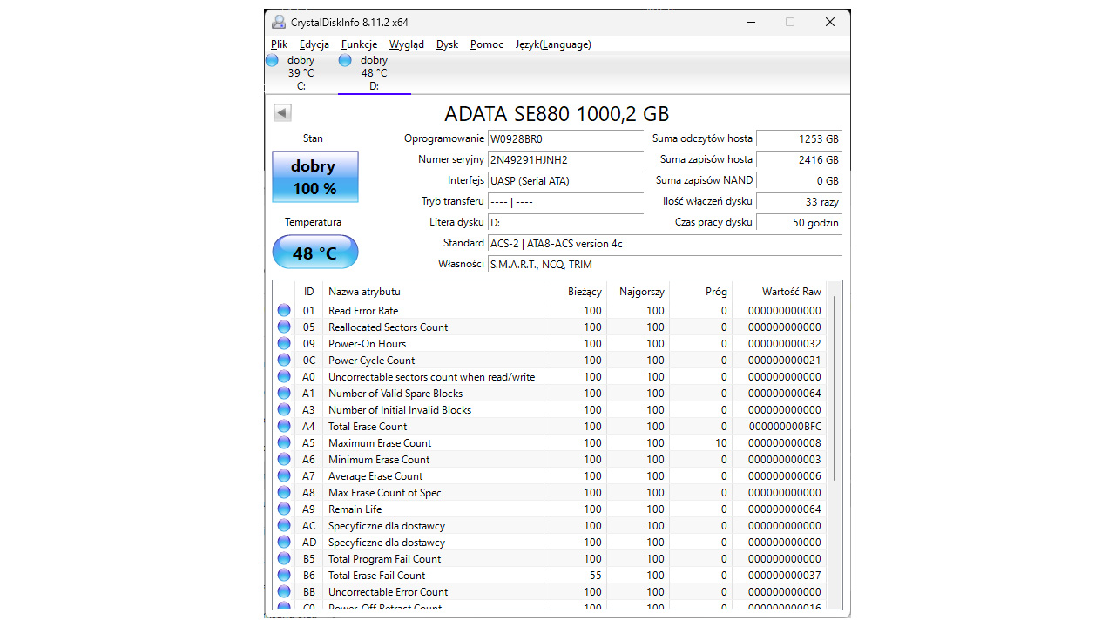
Task: Click the blue dot beside Total Erase Fail Count
Action: click(283, 575)
